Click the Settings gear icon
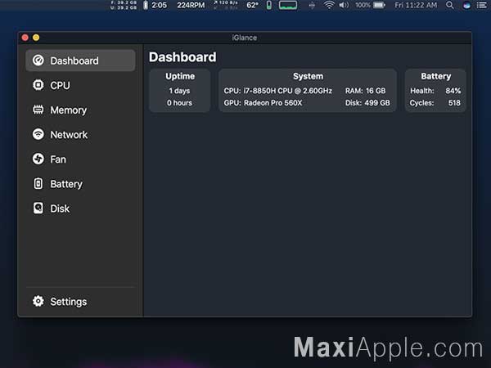Screen dimensions: 491x368 pyautogui.click(x=38, y=301)
